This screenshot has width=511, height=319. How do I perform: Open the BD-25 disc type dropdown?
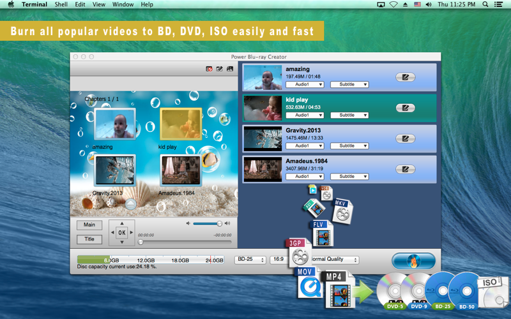(250, 260)
